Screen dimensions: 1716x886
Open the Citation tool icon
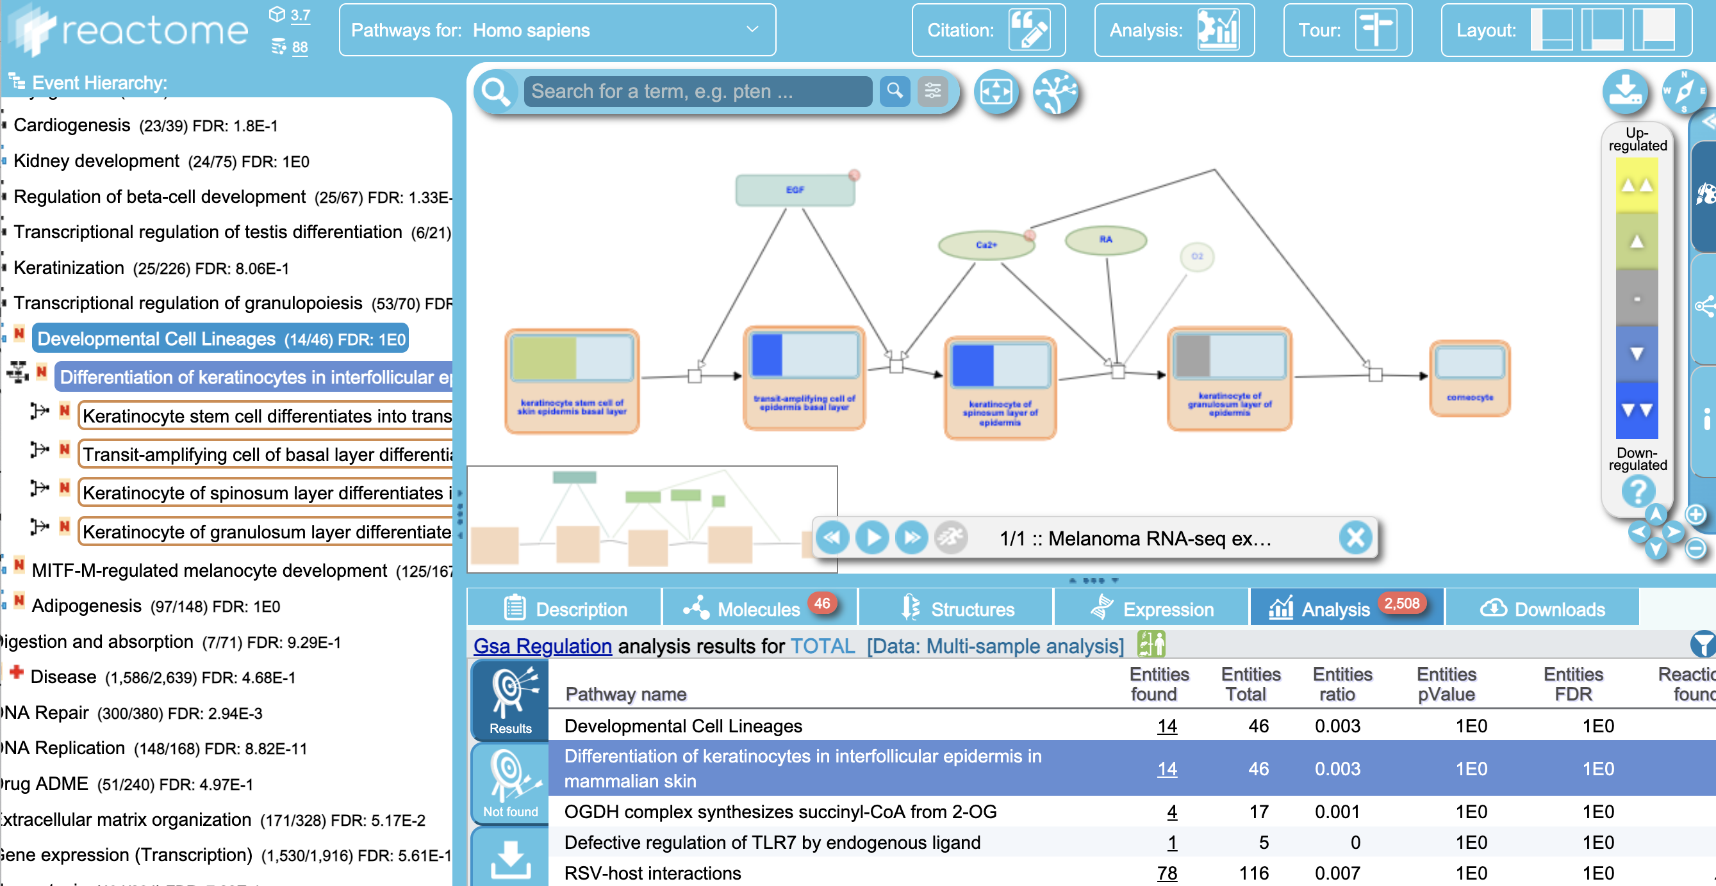click(x=1028, y=30)
